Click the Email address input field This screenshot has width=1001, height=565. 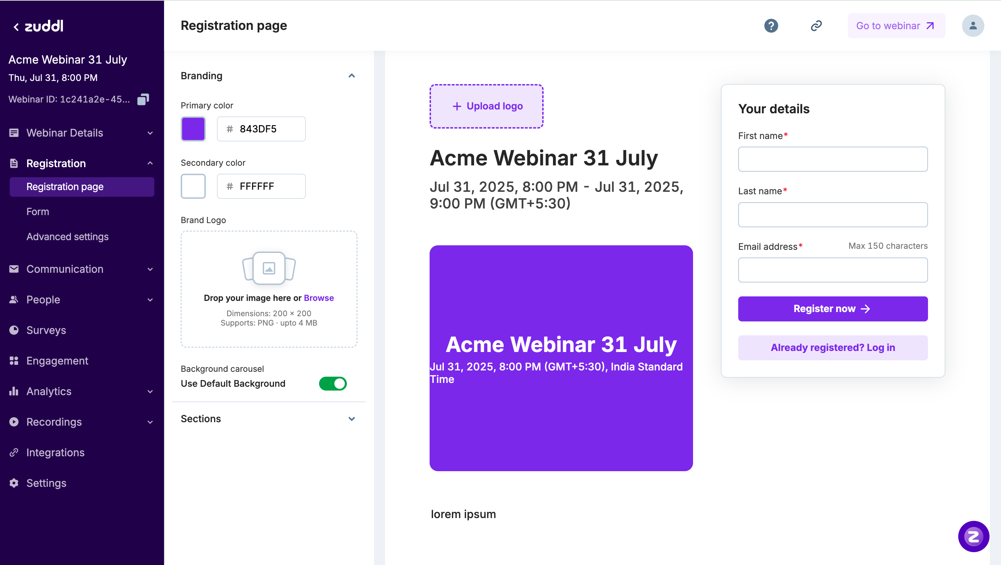[x=832, y=270]
